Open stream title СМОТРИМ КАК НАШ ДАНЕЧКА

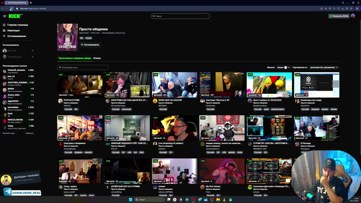tap(129, 100)
